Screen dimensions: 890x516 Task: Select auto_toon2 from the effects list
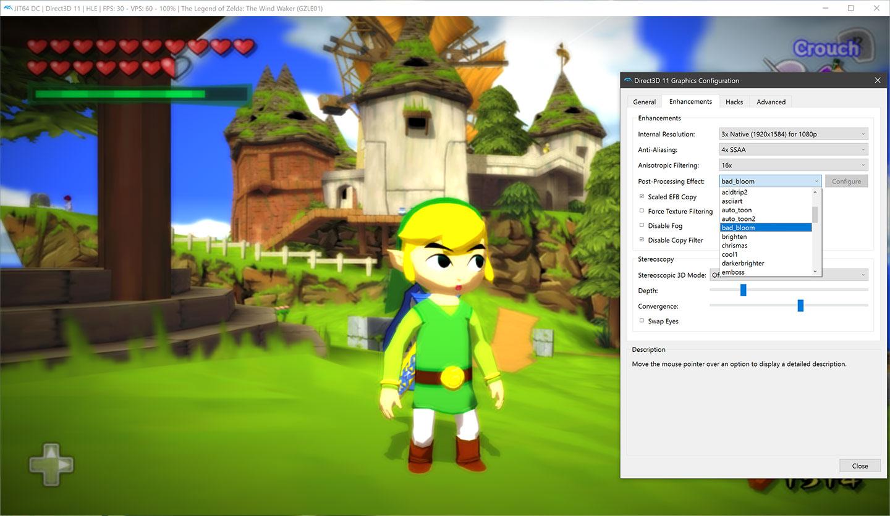[739, 219]
